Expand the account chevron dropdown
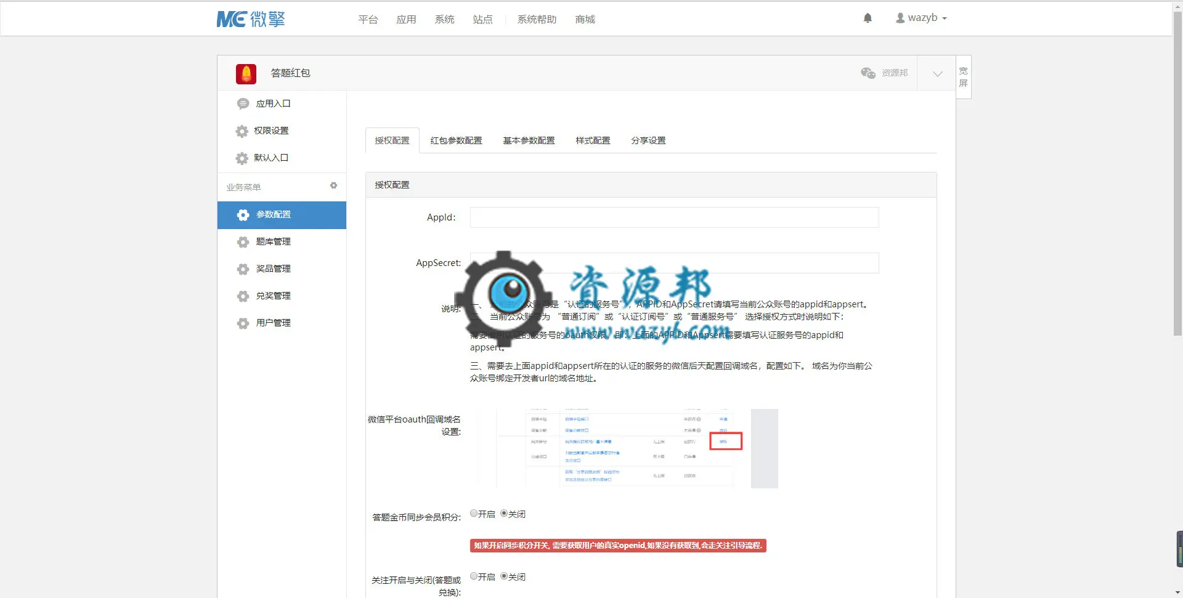Image resolution: width=1183 pixels, height=598 pixels. coord(937,73)
